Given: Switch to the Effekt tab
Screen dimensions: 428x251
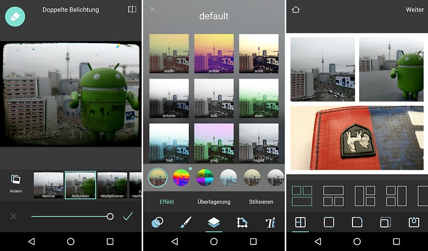Looking at the screenshot, I should 166,202.
